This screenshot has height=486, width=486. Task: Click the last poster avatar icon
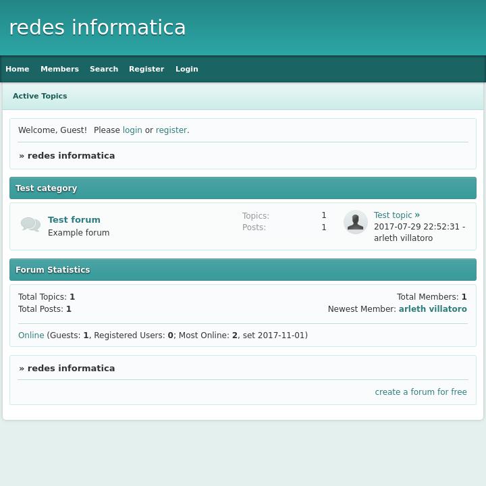pyautogui.click(x=355, y=222)
